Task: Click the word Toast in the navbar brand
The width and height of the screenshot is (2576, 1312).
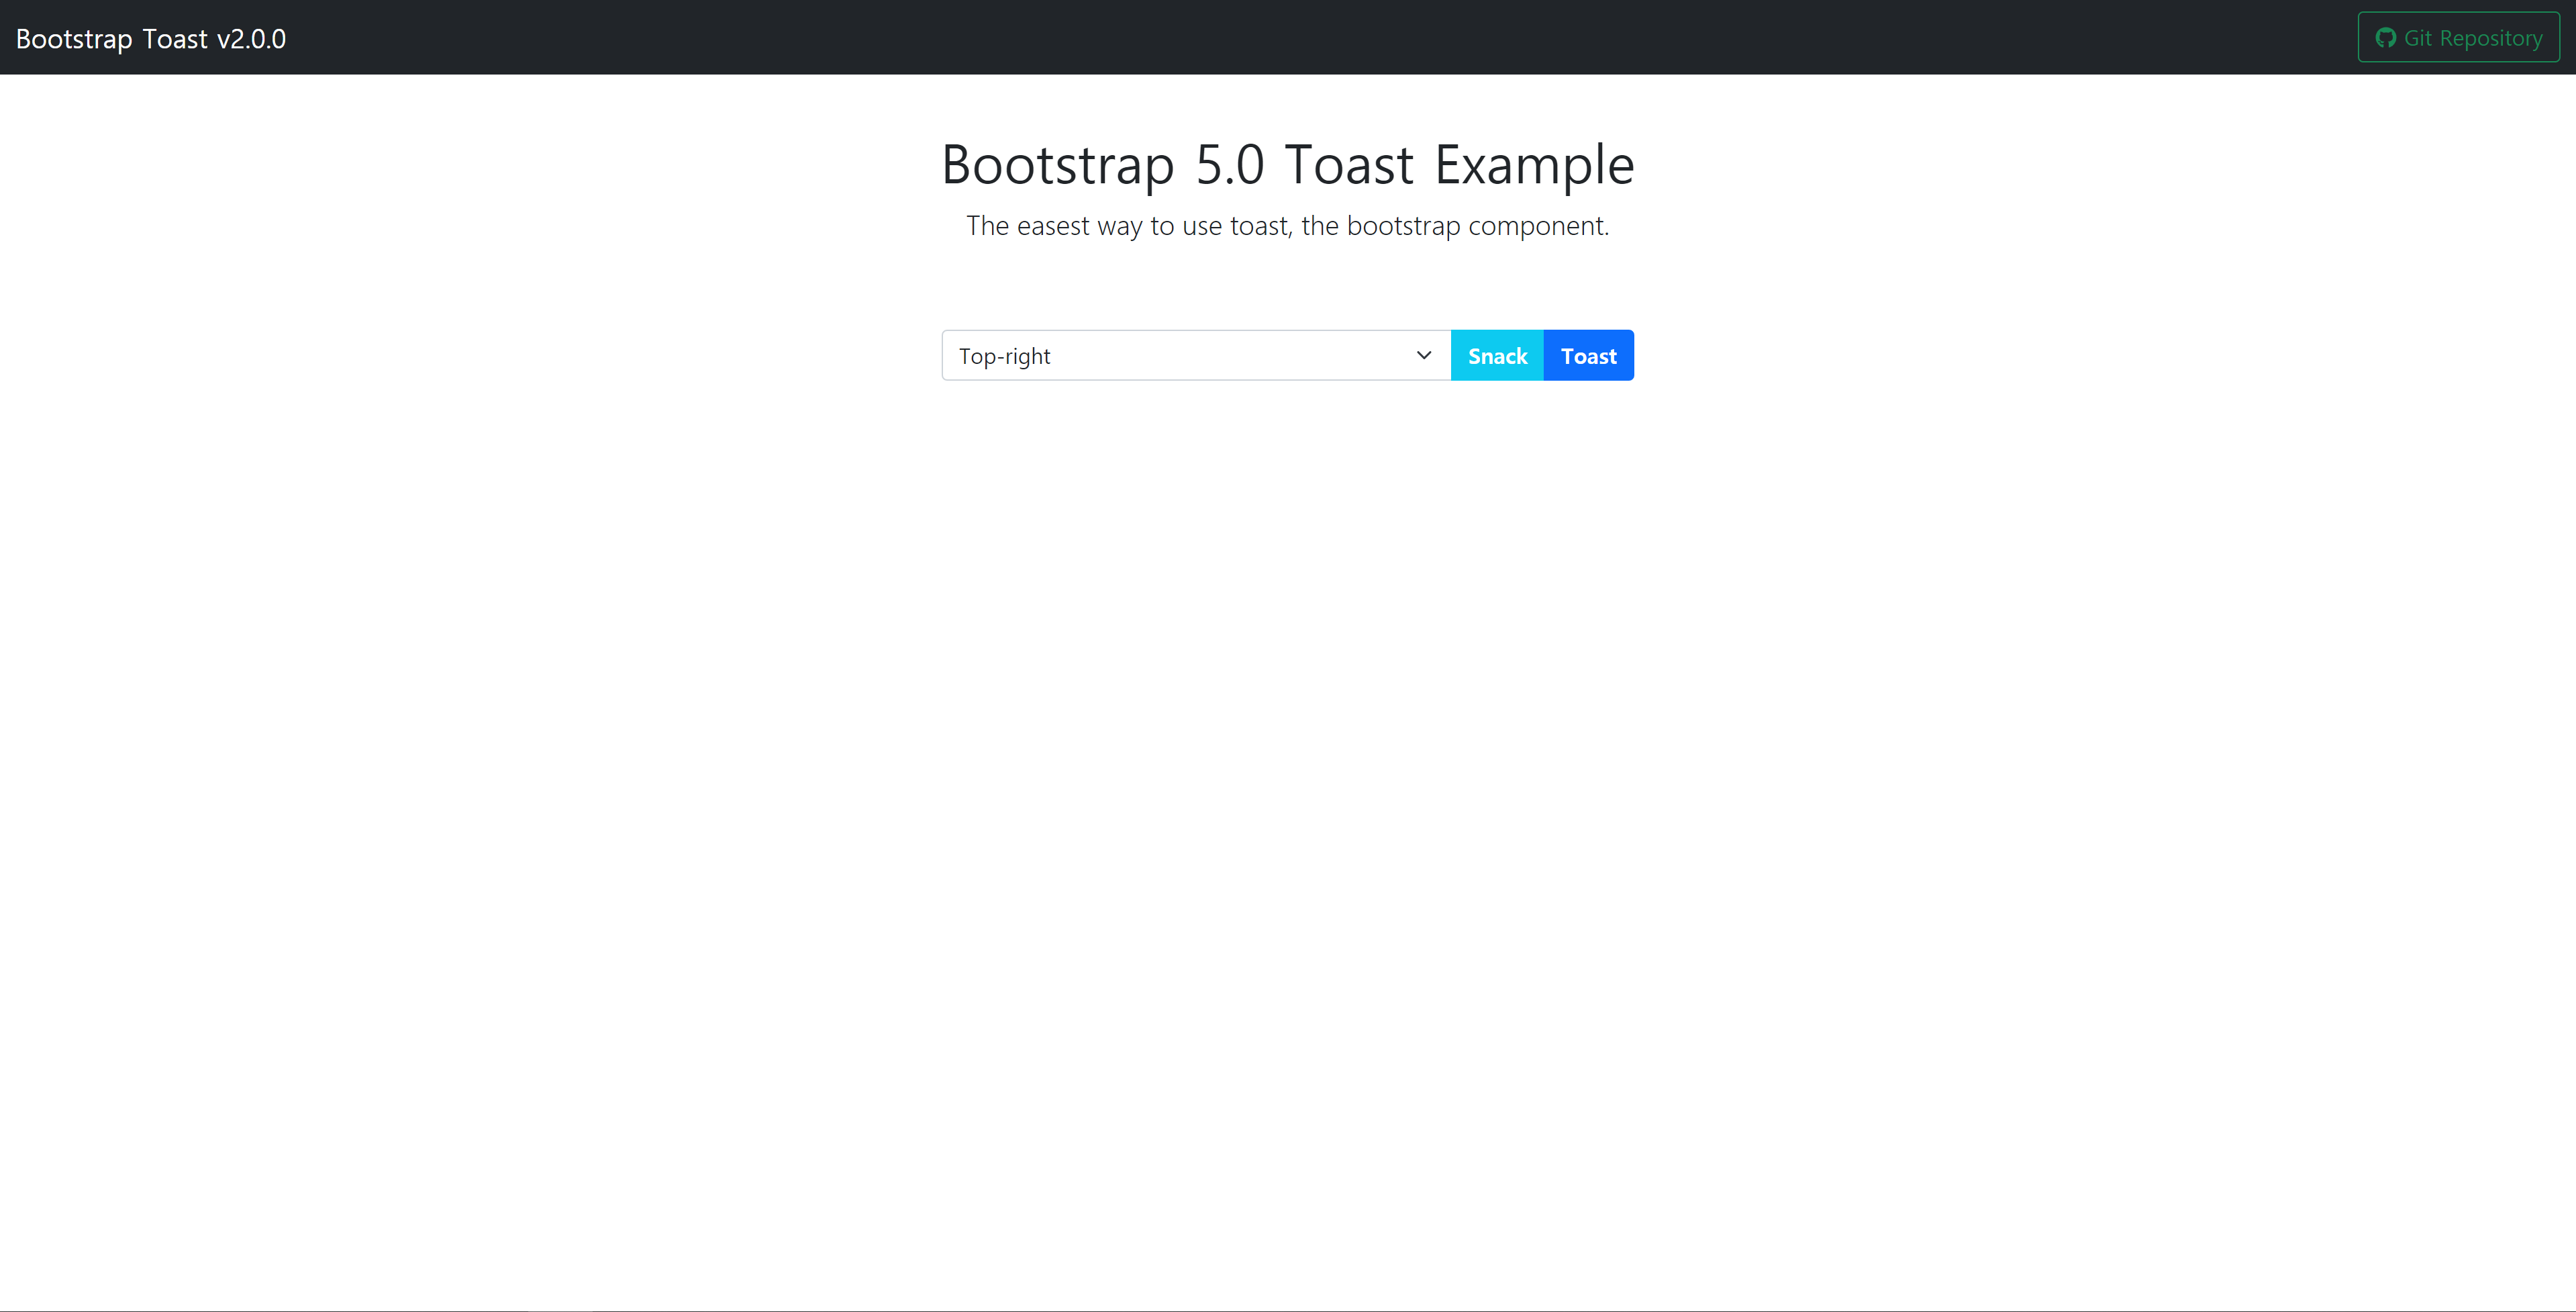Action: tap(175, 39)
